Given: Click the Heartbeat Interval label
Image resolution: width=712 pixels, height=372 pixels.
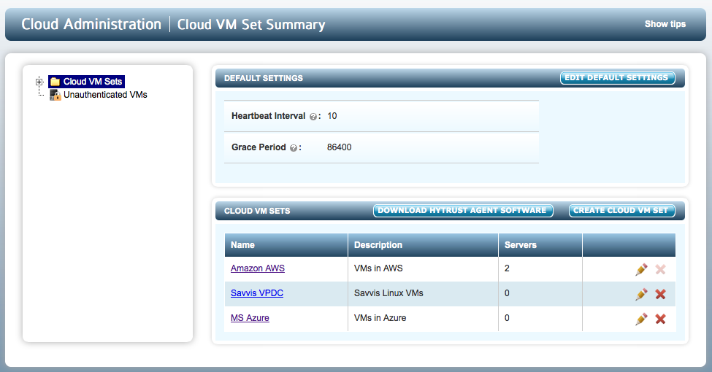Looking at the screenshot, I should coord(268,116).
